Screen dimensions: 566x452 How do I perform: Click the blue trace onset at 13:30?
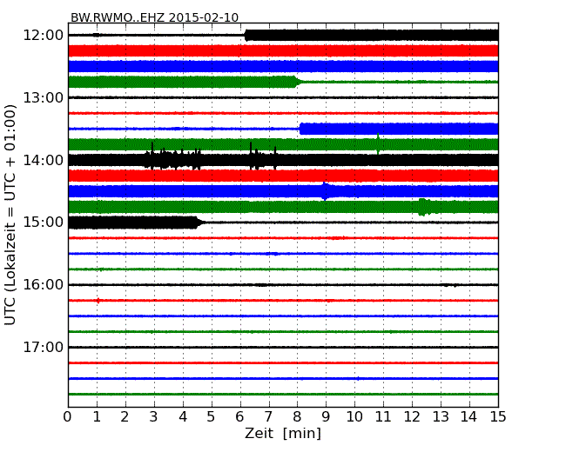pyautogui.click(x=301, y=129)
